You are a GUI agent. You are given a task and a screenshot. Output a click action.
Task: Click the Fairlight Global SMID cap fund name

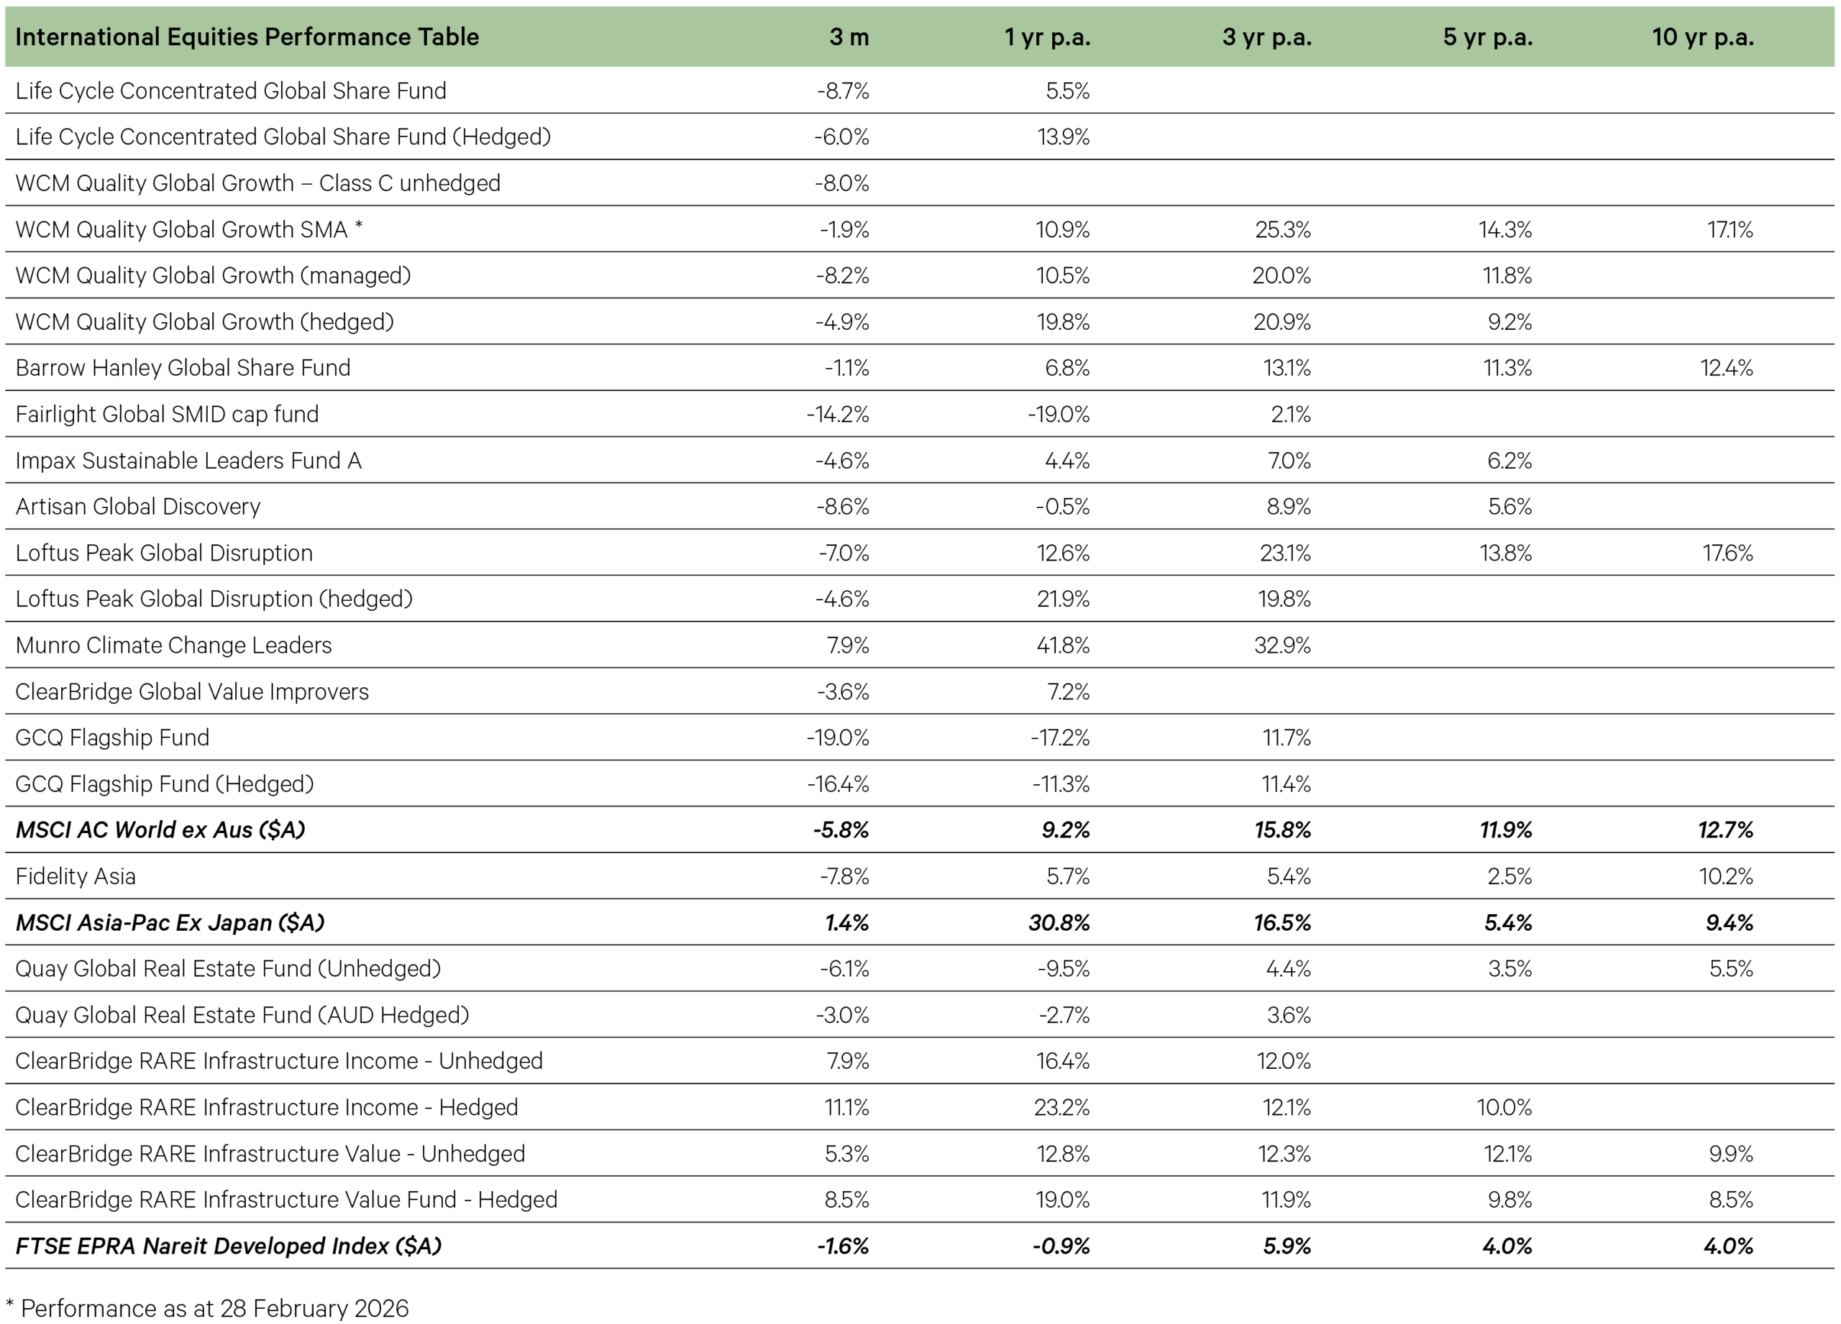point(168,415)
